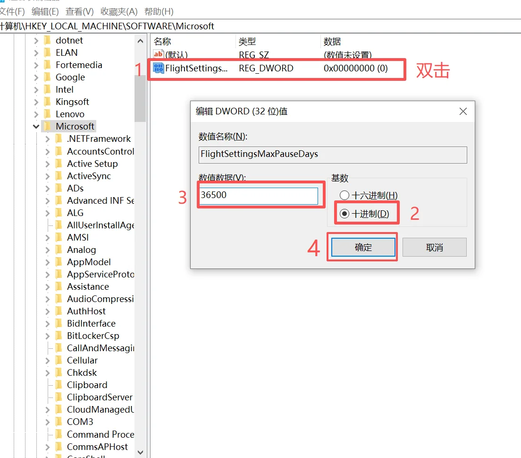The image size is (521, 458).
Task: Click the Google folder icon
Action: click(x=48, y=77)
